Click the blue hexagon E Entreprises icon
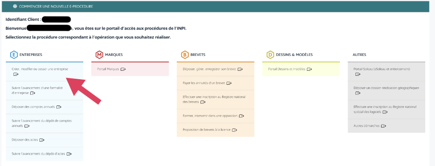 (x=14, y=55)
